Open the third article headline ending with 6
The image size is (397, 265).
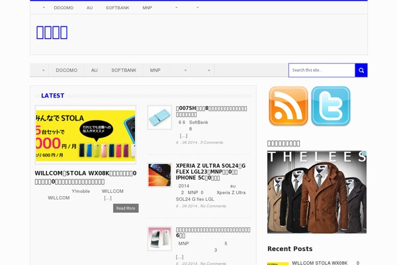[x=213, y=233]
